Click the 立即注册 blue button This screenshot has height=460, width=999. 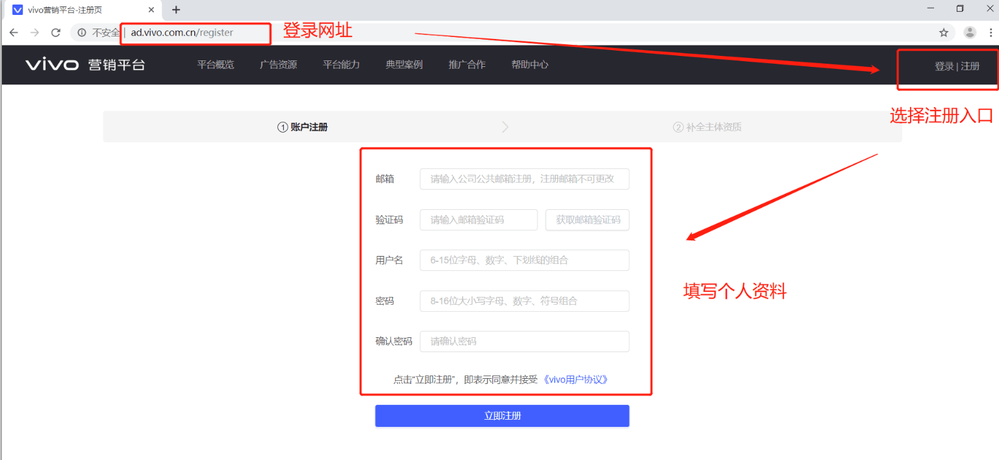pyautogui.click(x=501, y=416)
